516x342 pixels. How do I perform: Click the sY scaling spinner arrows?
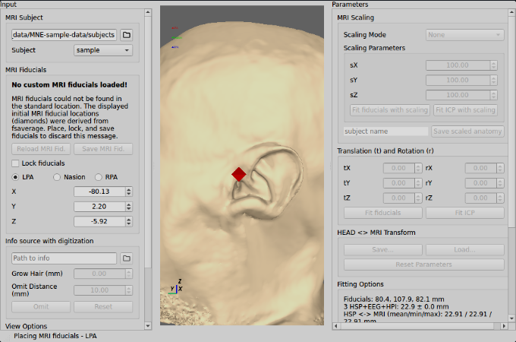point(493,80)
